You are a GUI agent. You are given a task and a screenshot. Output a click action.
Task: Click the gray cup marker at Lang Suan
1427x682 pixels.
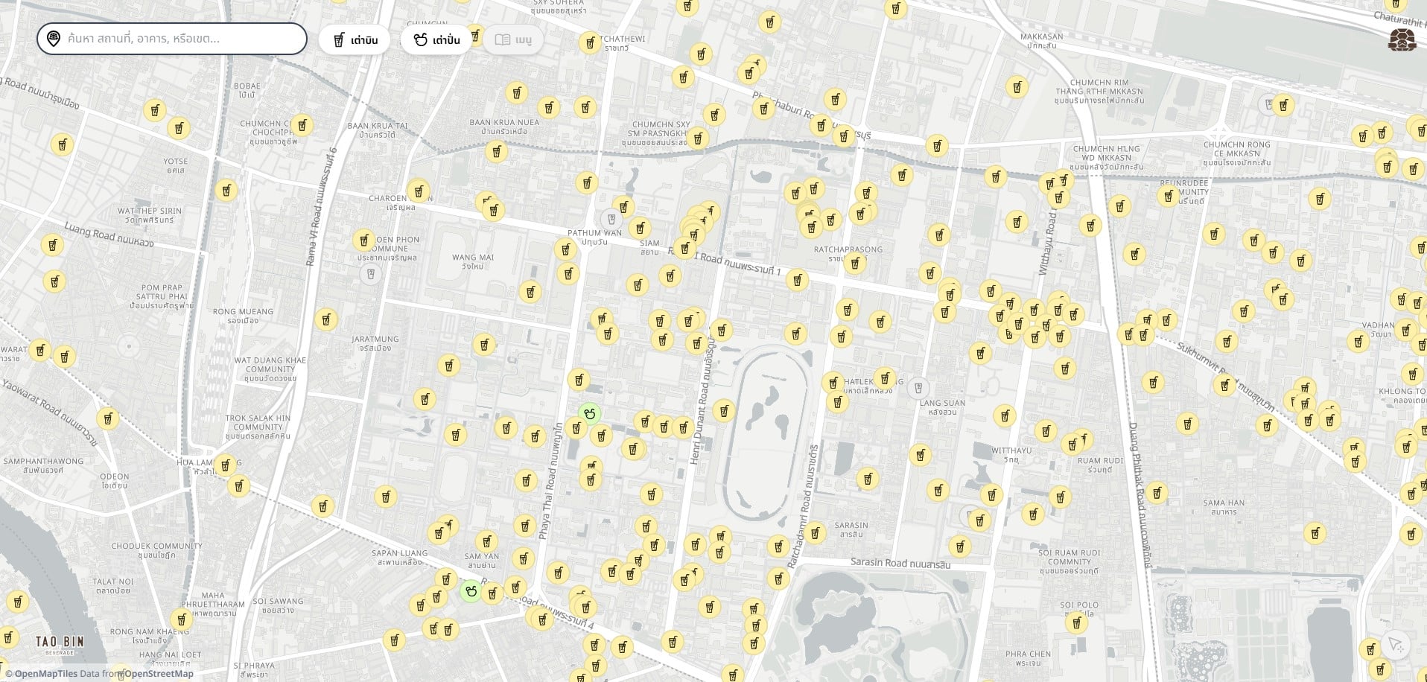point(918,388)
